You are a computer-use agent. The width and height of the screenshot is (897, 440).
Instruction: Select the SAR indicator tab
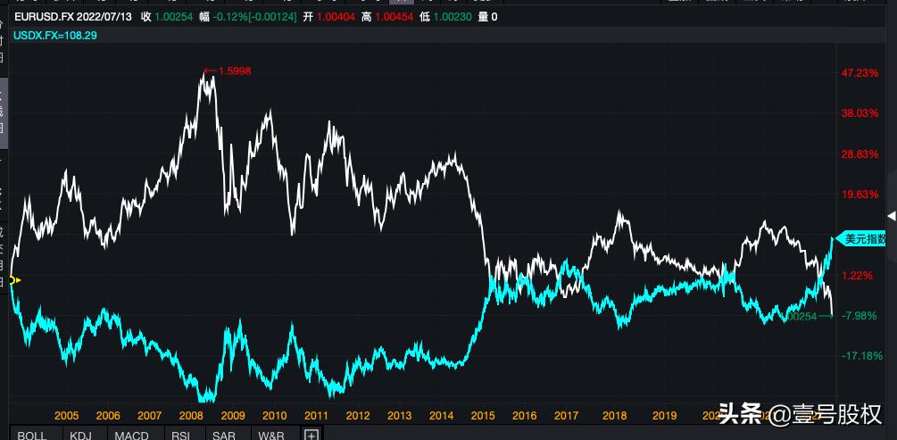tap(224, 435)
